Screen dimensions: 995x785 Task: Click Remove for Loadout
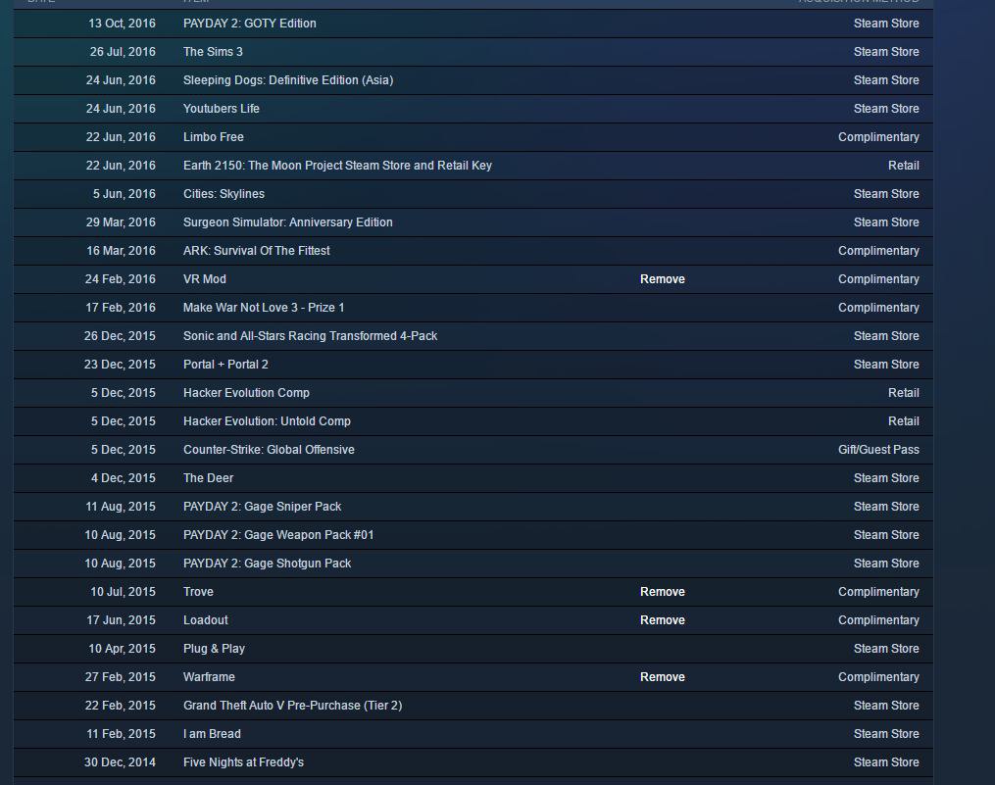coord(663,620)
